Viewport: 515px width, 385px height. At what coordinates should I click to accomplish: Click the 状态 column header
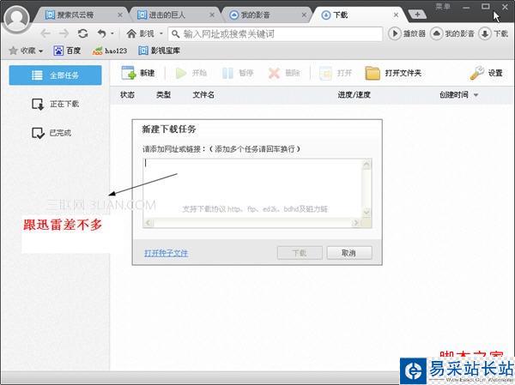(127, 95)
